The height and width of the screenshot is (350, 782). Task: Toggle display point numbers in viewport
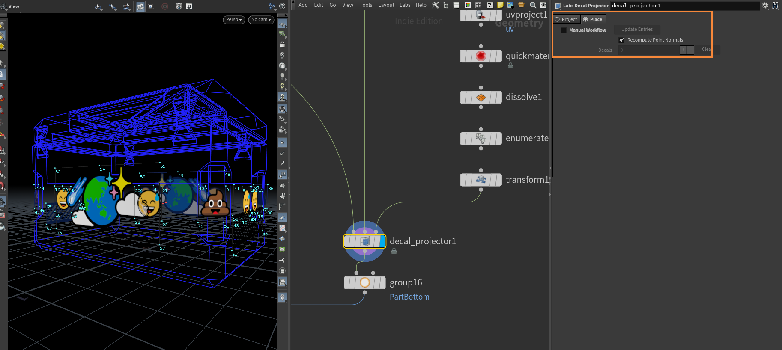tap(282, 175)
